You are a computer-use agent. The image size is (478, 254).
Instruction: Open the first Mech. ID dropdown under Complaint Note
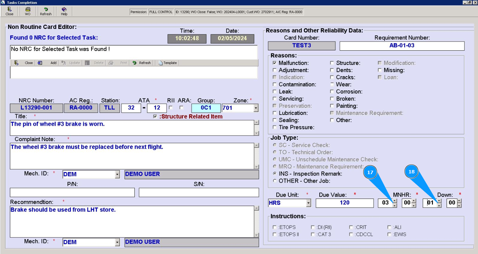click(117, 174)
